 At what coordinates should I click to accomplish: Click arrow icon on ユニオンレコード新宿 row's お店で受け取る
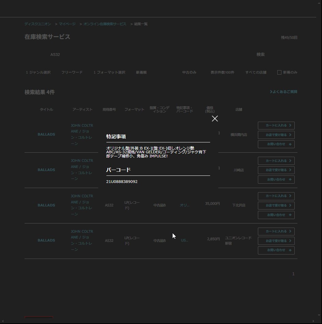tap(290, 241)
